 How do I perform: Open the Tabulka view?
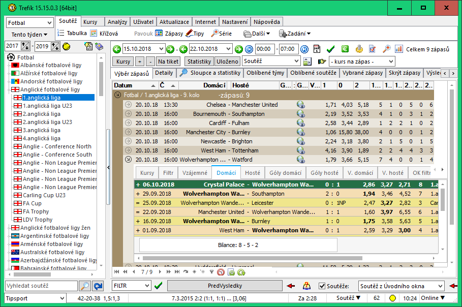pos(72,33)
